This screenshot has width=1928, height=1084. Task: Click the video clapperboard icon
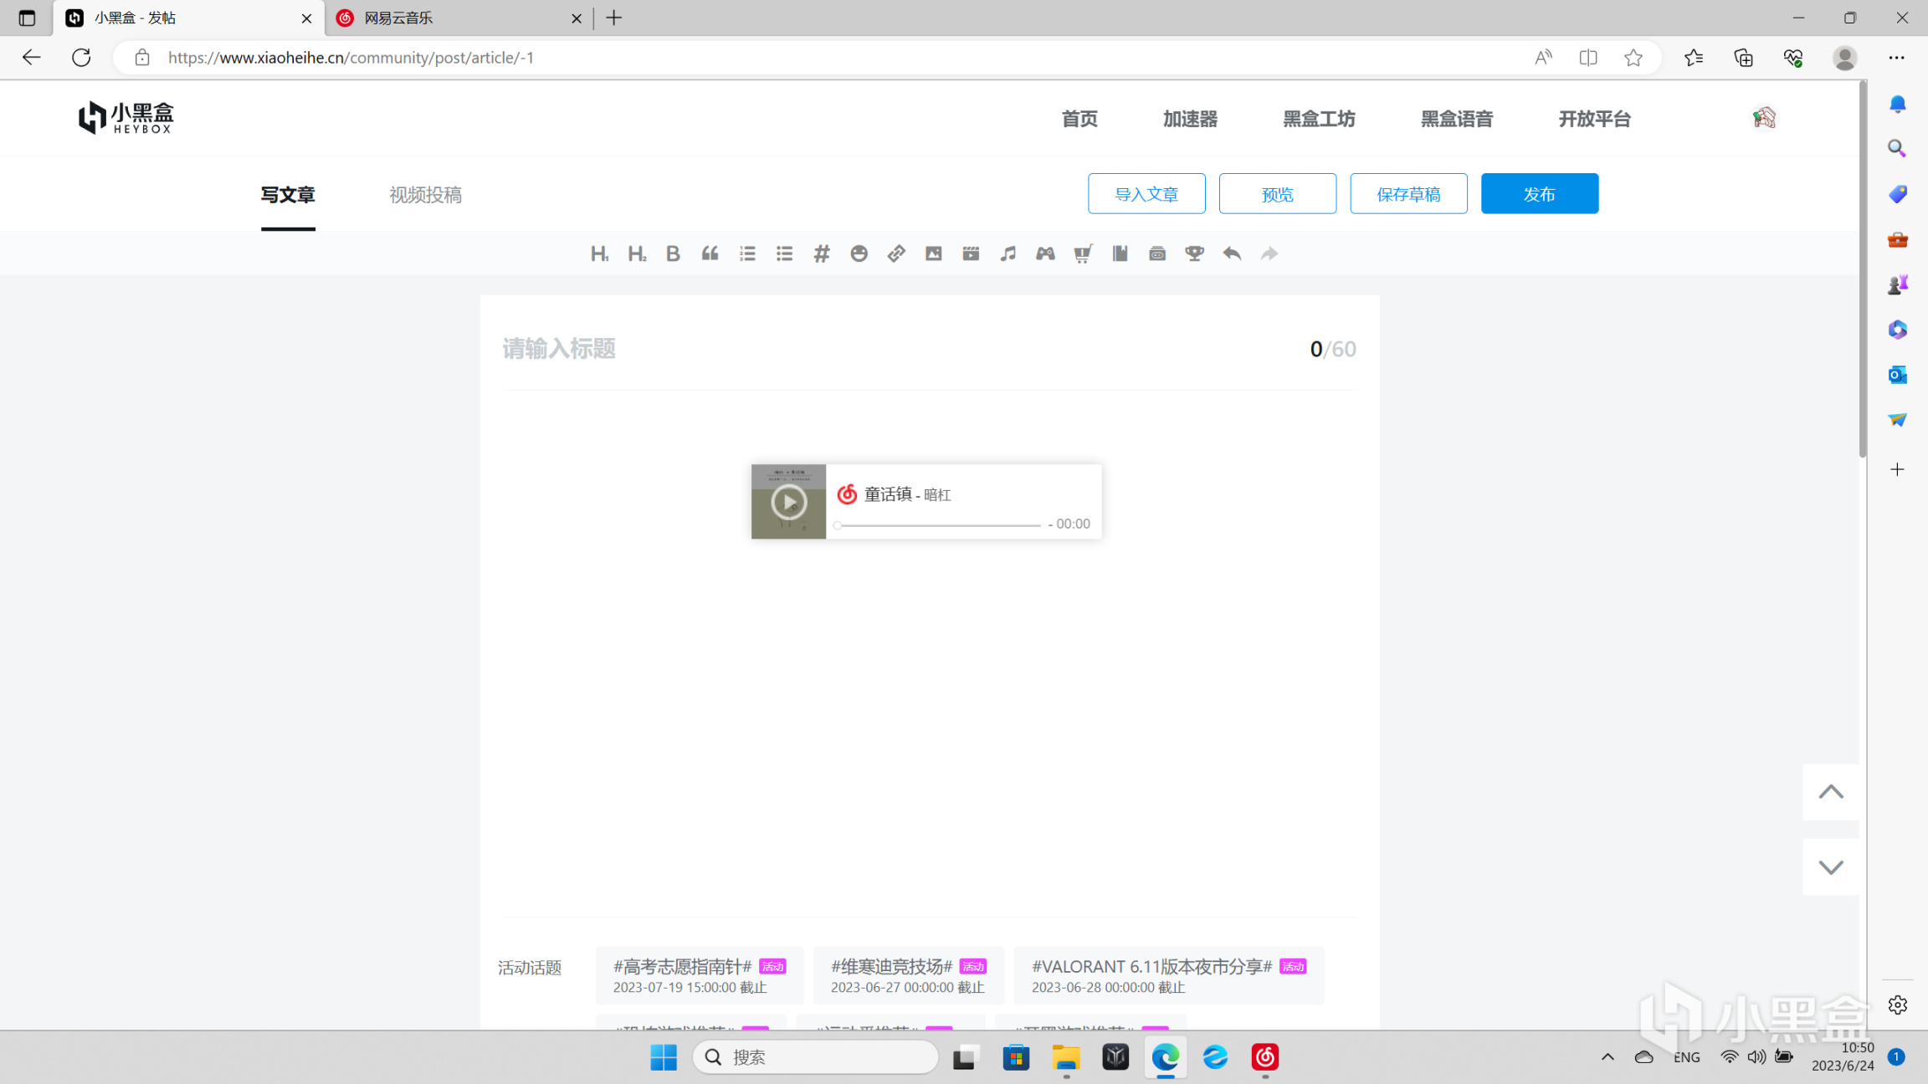971,253
